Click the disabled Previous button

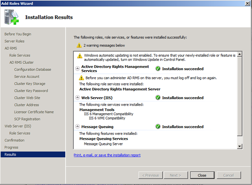point(150,176)
